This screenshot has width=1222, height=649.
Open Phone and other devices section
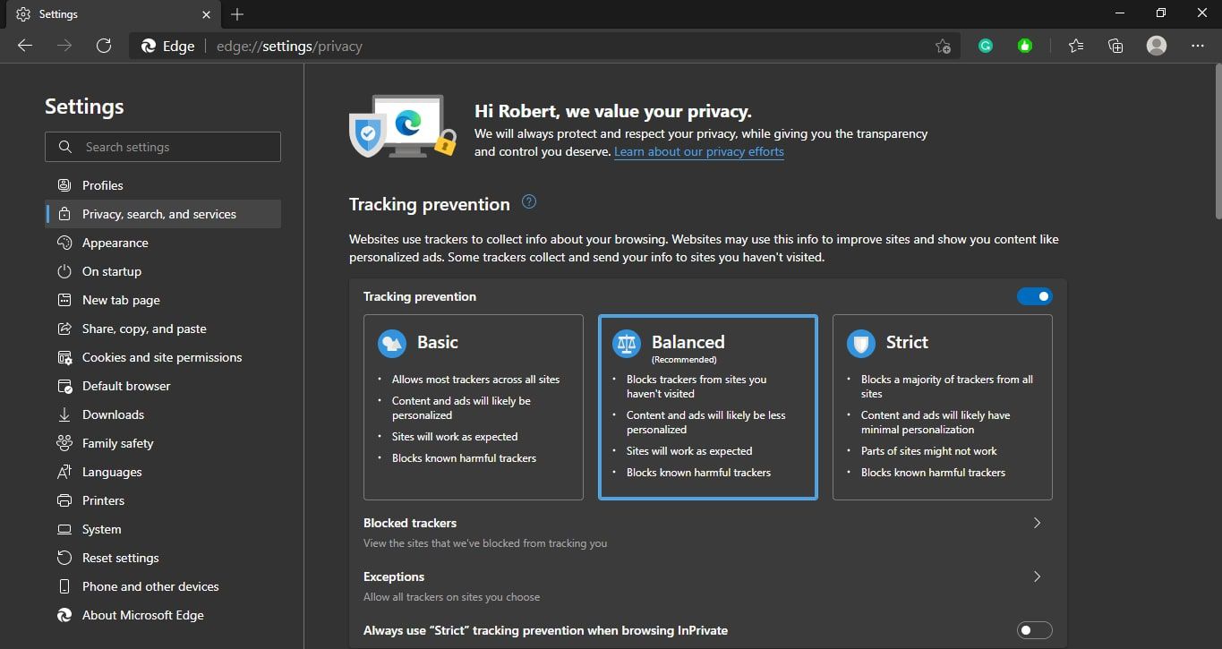[163, 586]
